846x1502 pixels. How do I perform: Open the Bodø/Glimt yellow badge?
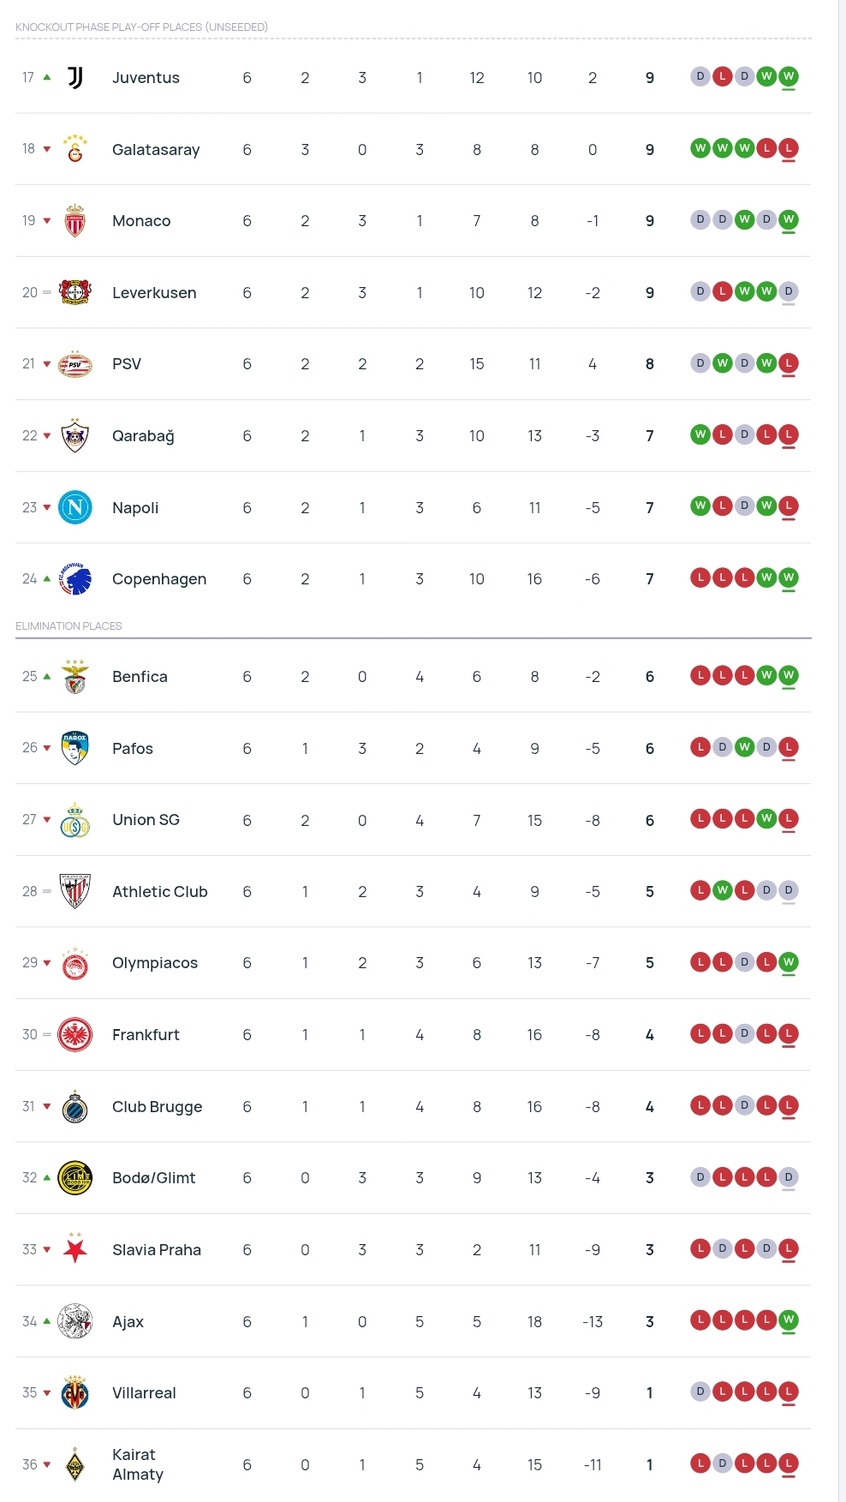click(75, 1178)
